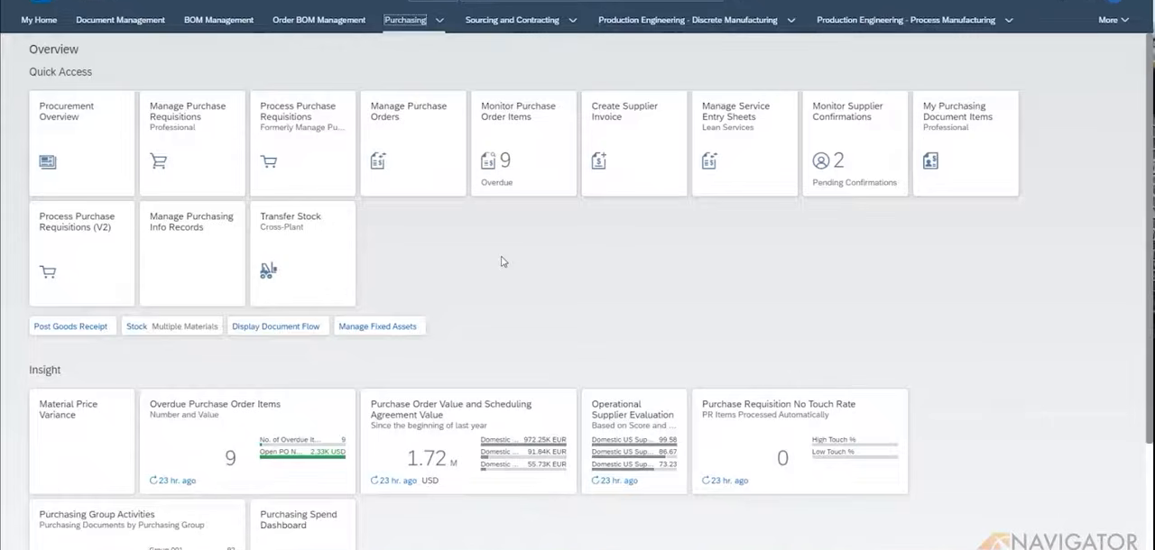Open the BOM Management tab
Viewport: 1155px width, 550px height.
[x=218, y=20]
